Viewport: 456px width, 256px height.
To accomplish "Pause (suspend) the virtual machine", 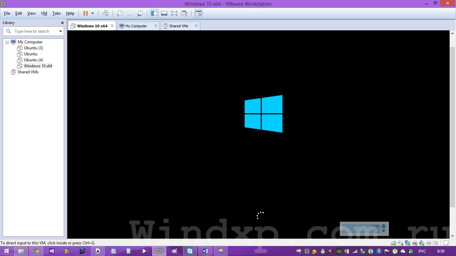I will pyautogui.click(x=85, y=13).
